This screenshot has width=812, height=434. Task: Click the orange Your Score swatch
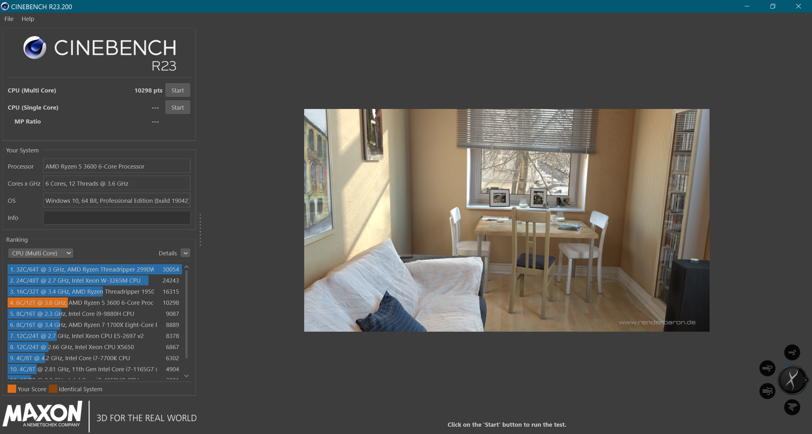coord(12,389)
